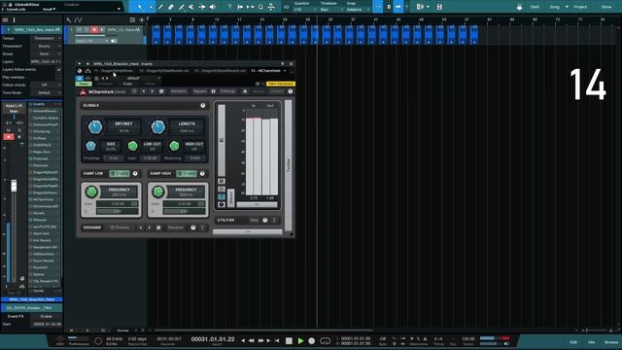This screenshot has height=350, width=622.
Task: Open the plugin preset 'default' dropdown
Action: 137,78
